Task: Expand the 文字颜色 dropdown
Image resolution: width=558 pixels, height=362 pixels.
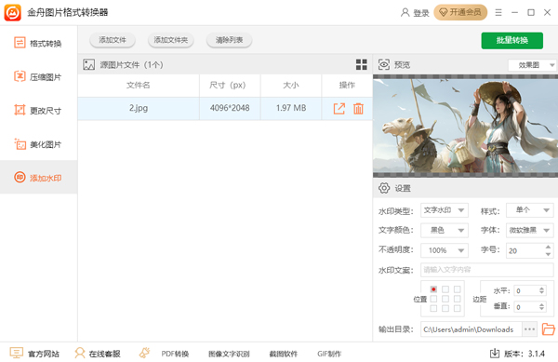Action: (445, 230)
